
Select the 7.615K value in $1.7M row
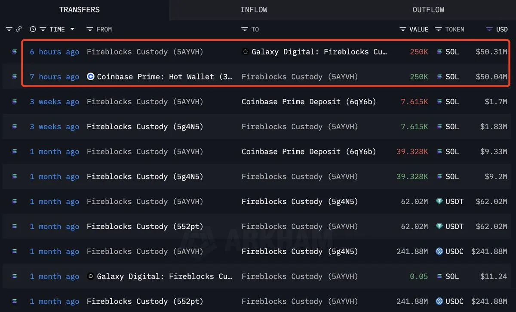click(415, 102)
